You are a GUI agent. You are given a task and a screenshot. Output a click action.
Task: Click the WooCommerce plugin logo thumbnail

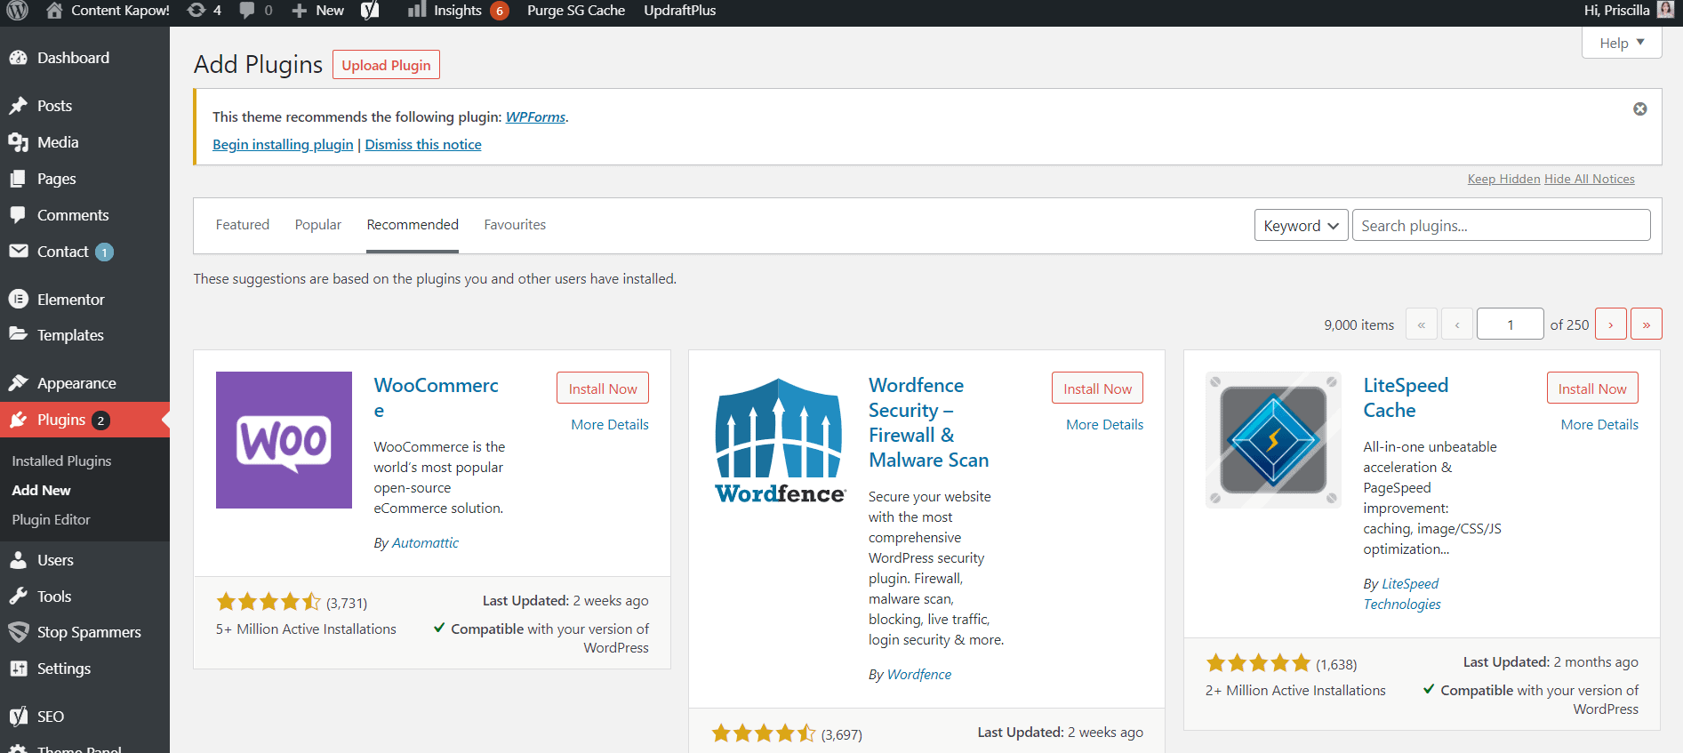284,440
